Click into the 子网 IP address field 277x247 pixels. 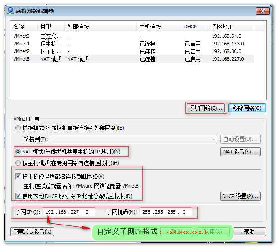pyautogui.click(x=69, y=212)
